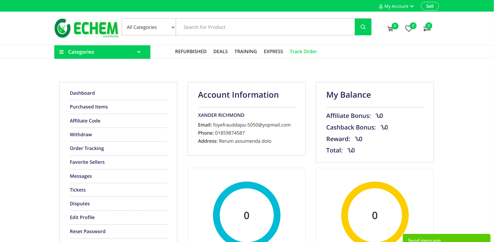Open Messages in sidebar
Viewport: 494px width, 242px height.
click(x=81, y=176)
